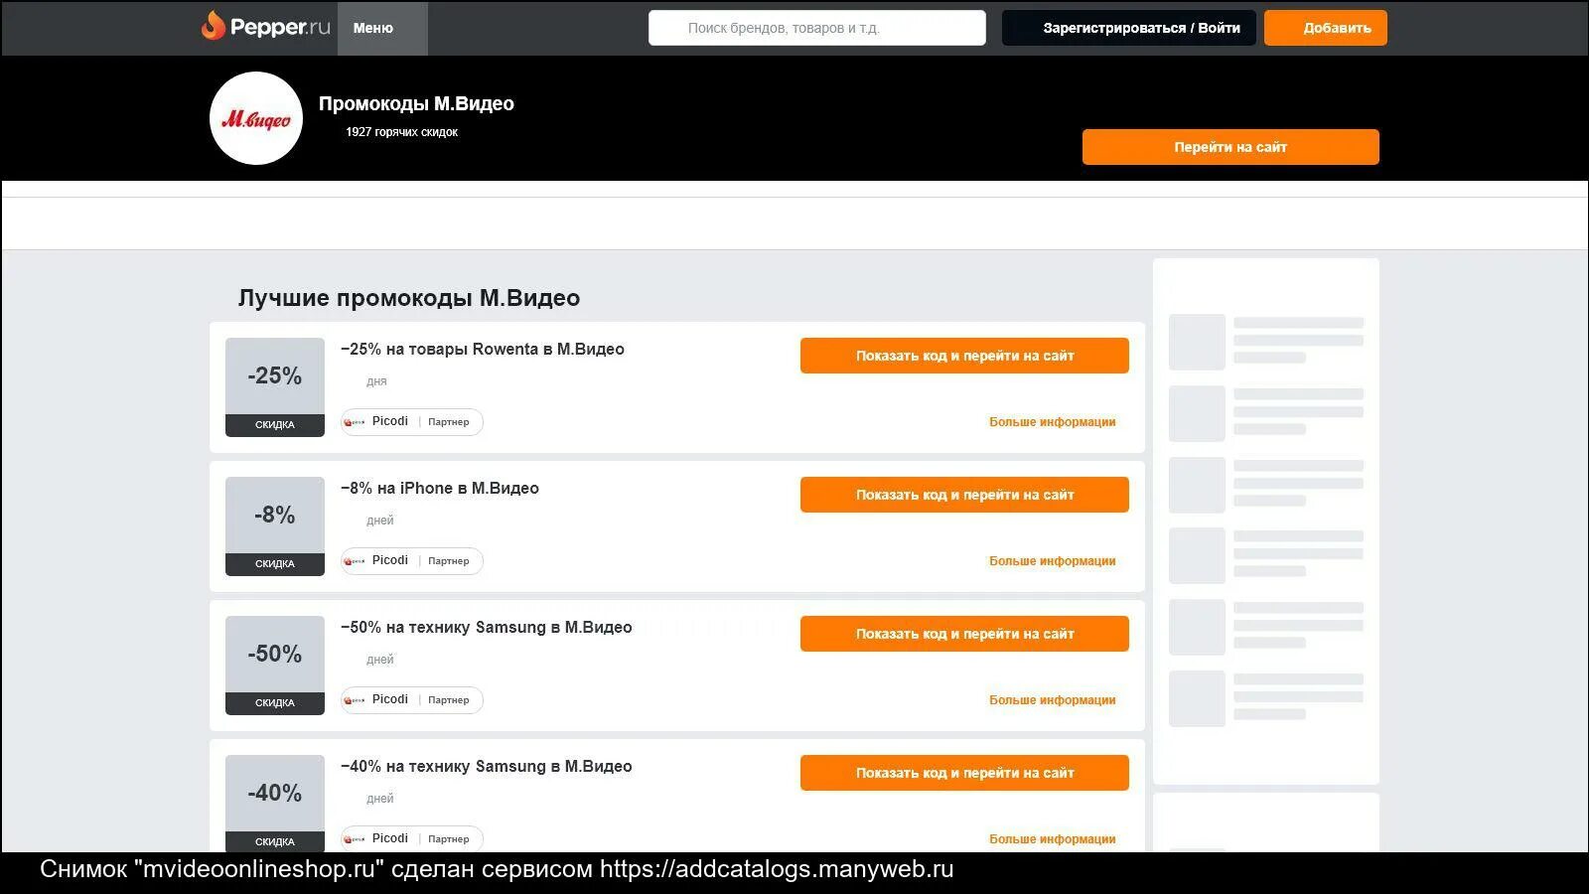Click the -40% discount badge
Viewport: 1589px width, 894px height.
[x=275, y=803]
